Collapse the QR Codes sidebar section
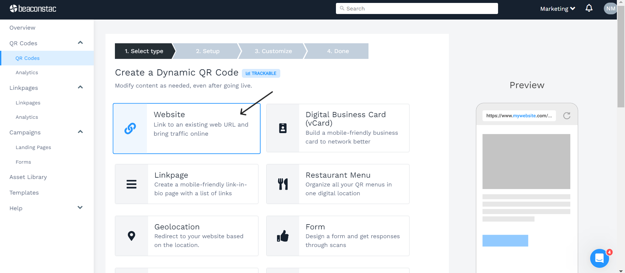This screenshot has height=273, width=625. 80,43
